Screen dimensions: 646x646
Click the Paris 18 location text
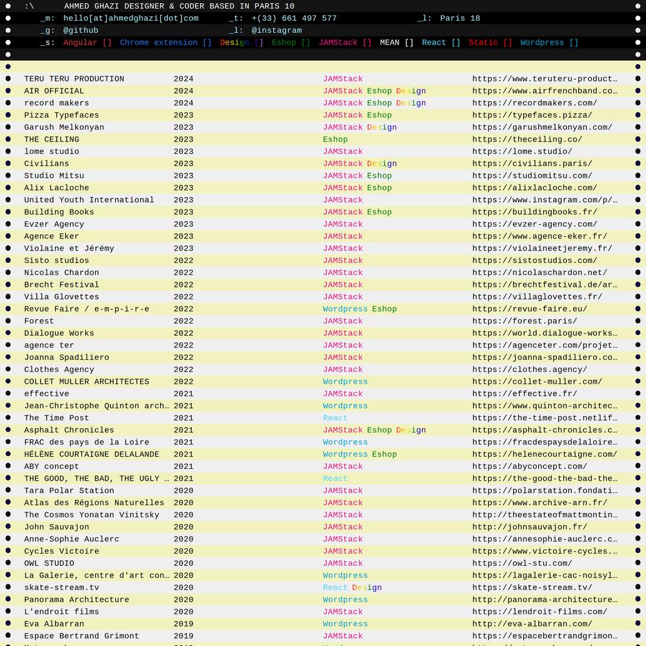click(460, 18)
